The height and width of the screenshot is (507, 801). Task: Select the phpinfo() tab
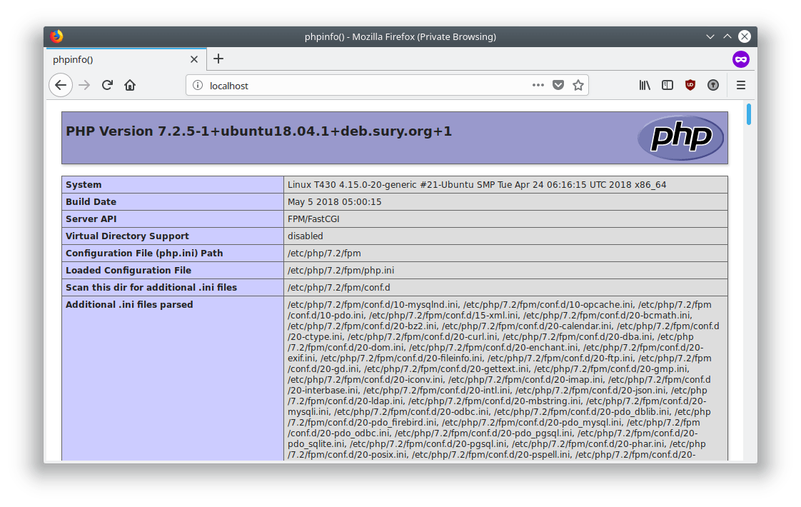[x=114, y=59]
